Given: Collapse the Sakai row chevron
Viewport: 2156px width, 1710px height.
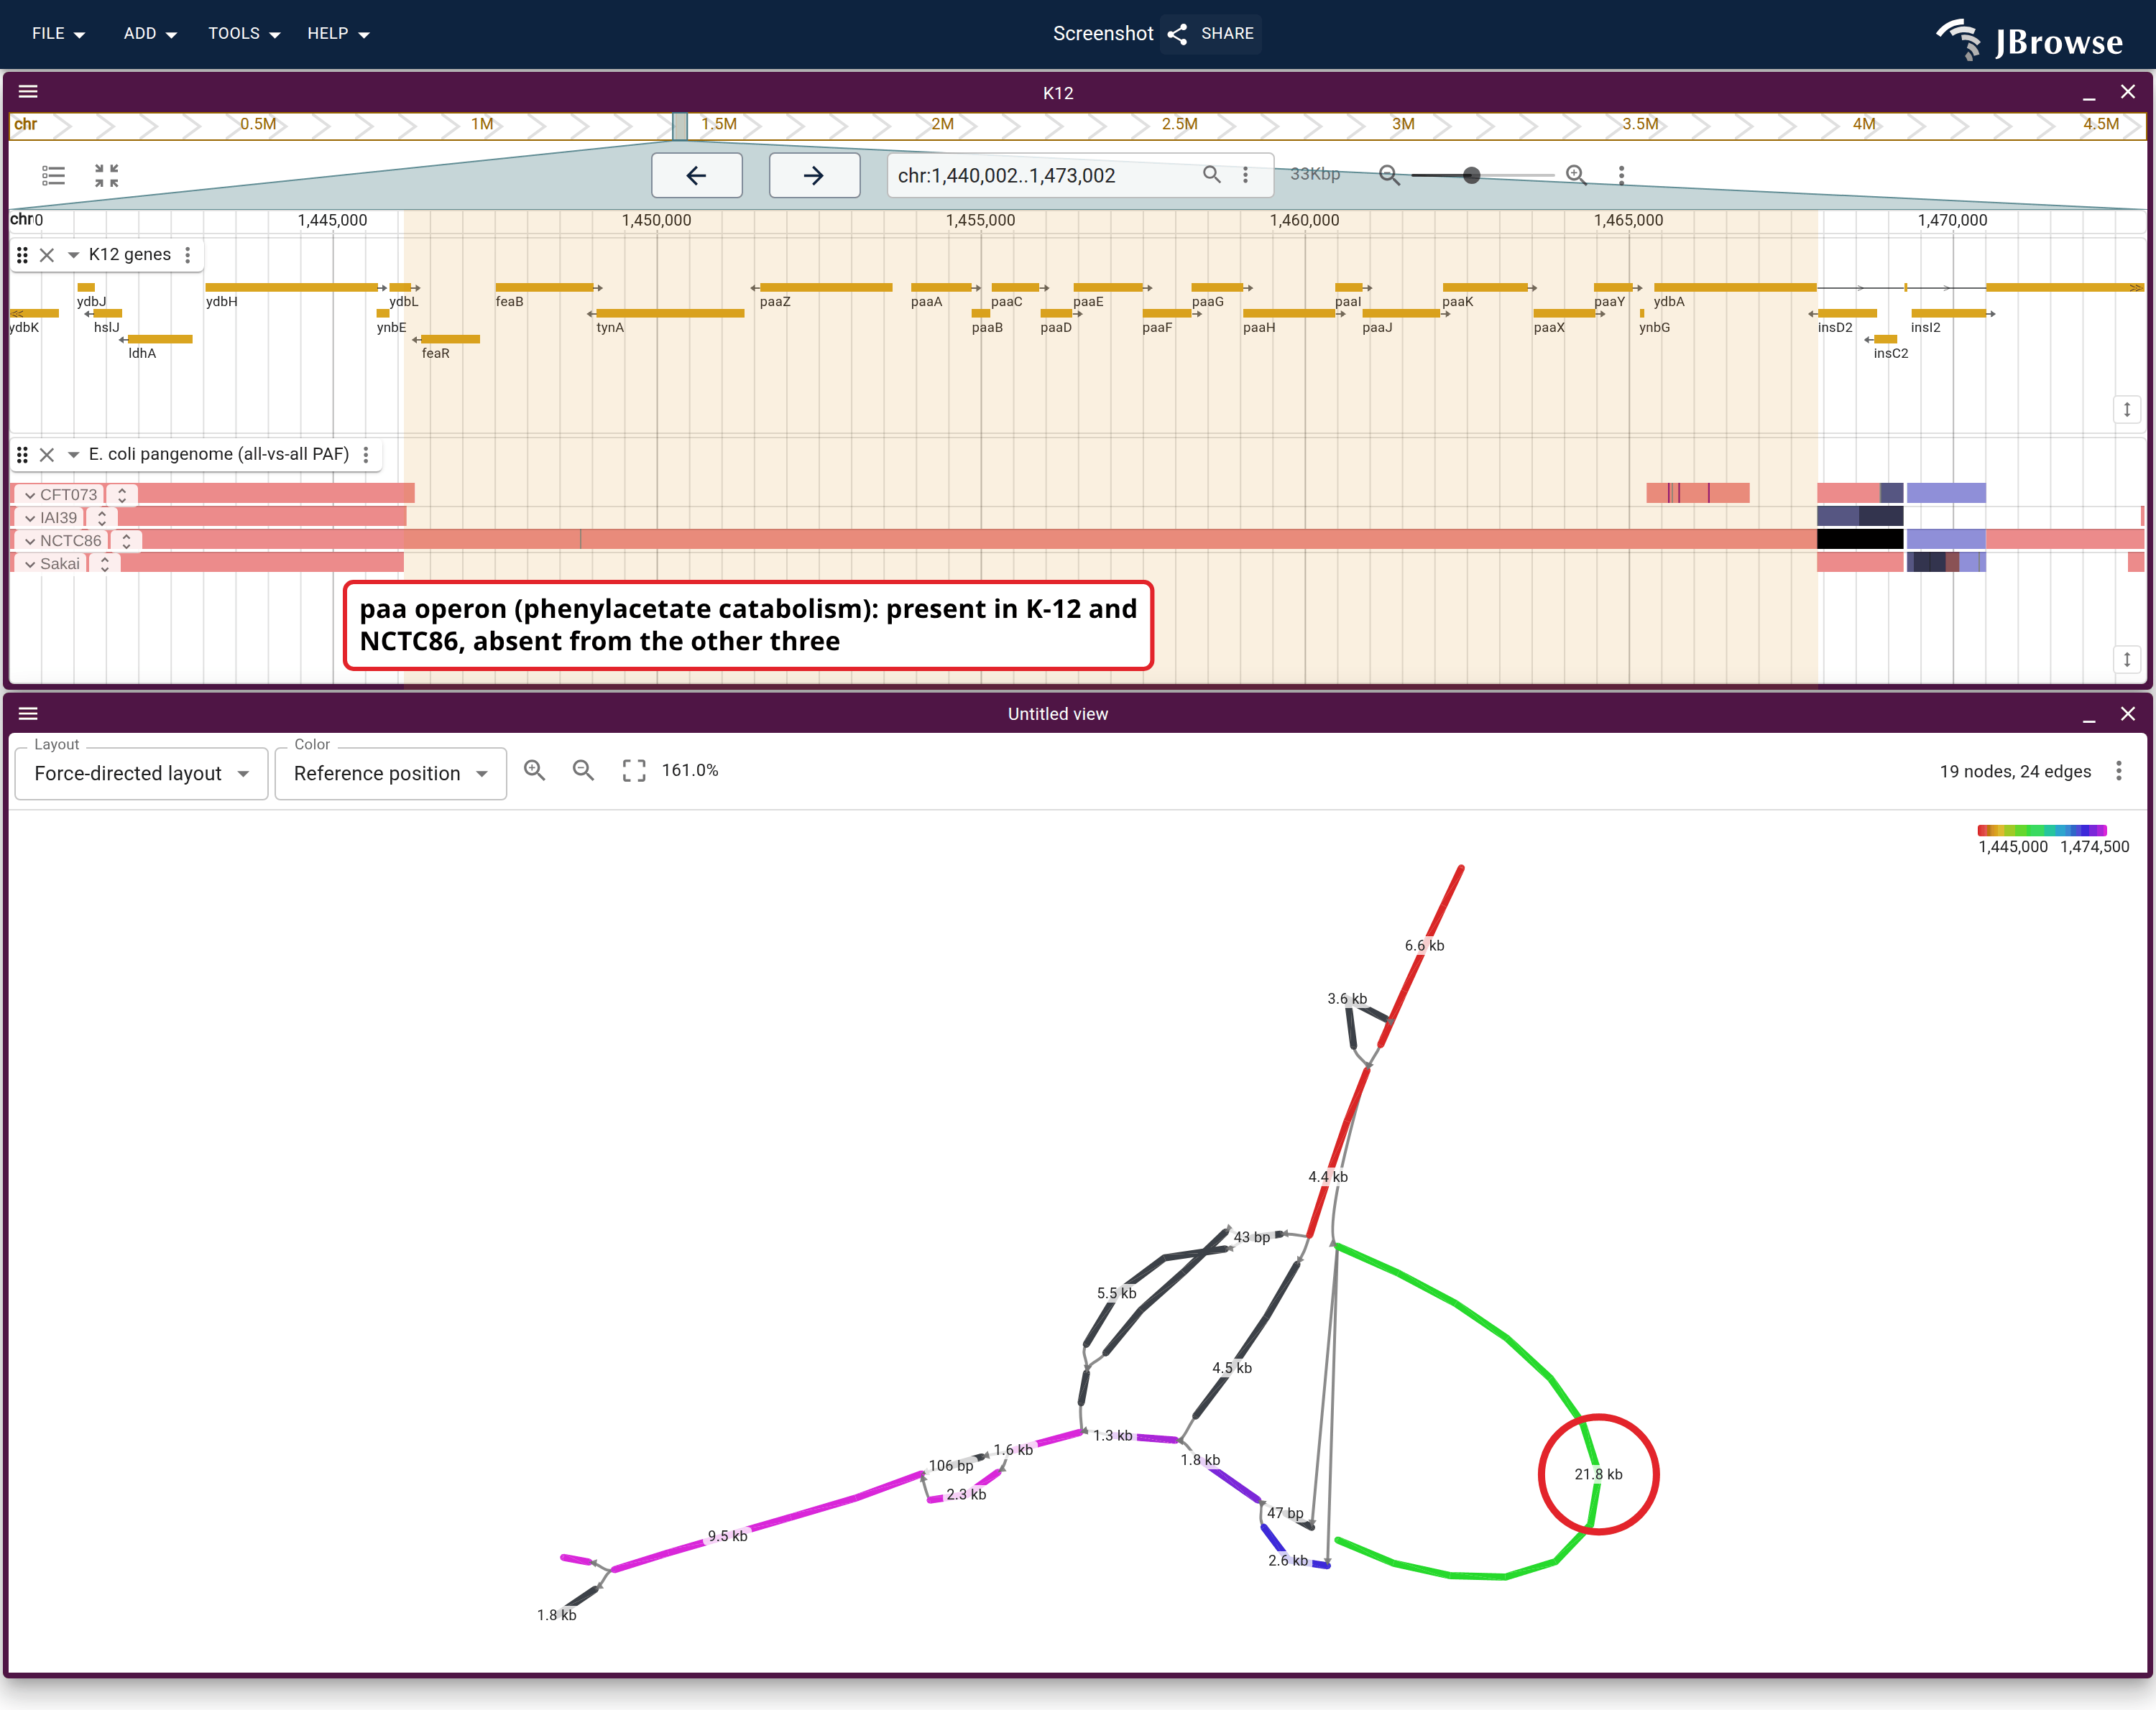Looking at the screenshot, I should pyautogui.click(x=30, y=564).
